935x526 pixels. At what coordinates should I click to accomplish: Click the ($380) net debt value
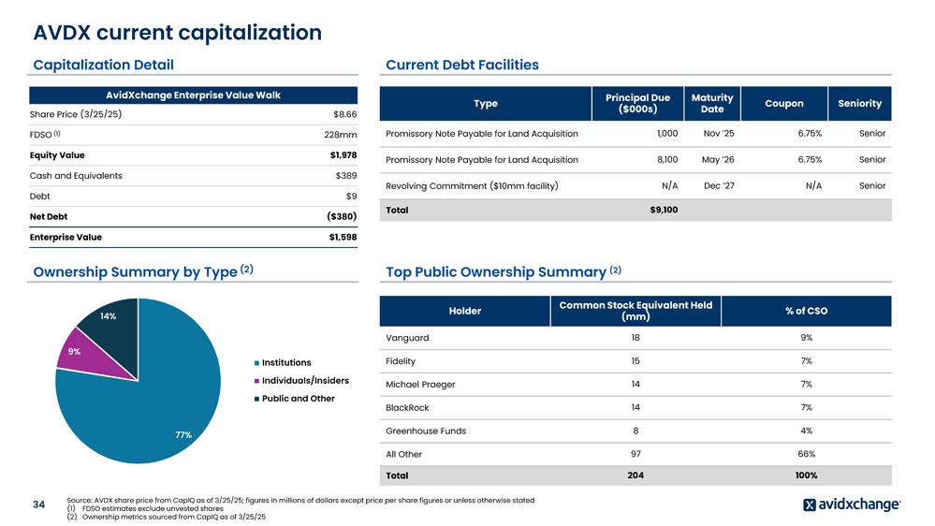[x=342, y=216]
